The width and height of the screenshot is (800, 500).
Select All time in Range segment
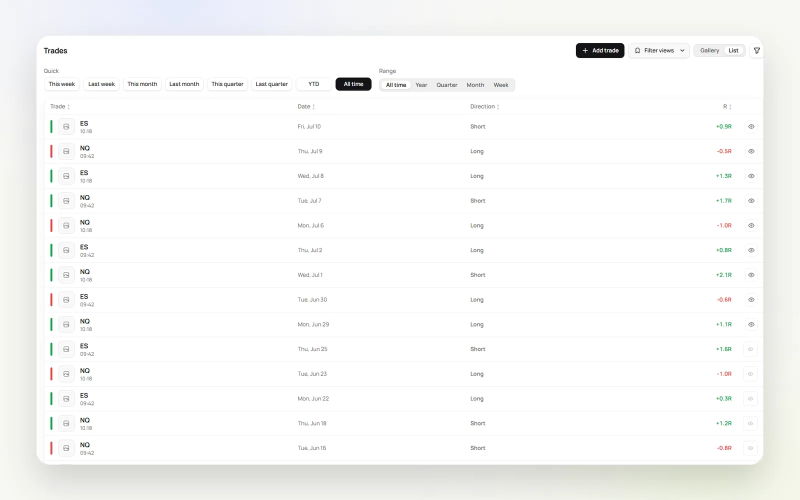[396, 85]
